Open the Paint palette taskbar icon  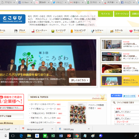point(93,136)
